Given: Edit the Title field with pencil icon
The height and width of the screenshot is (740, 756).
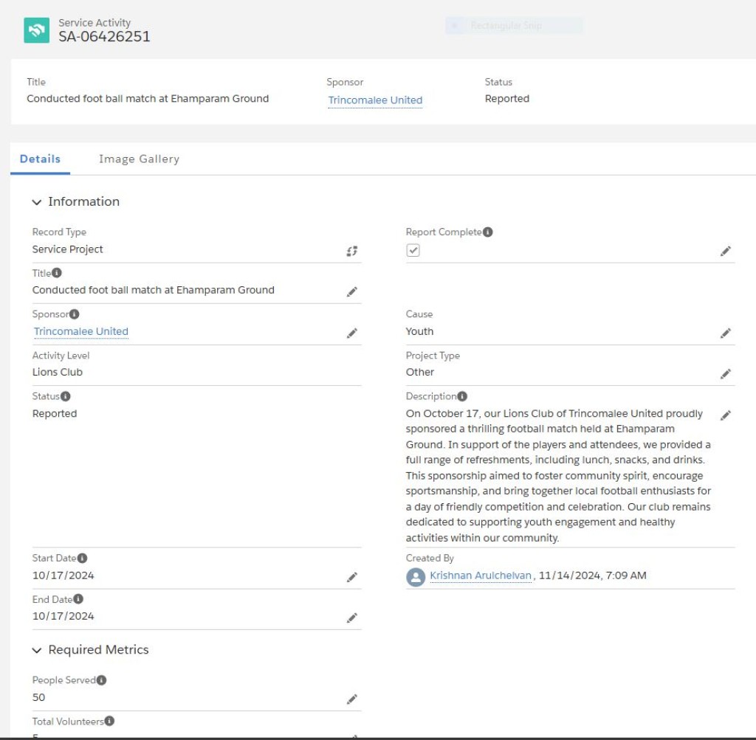Looking at the screenshot, I should [352, 292].
